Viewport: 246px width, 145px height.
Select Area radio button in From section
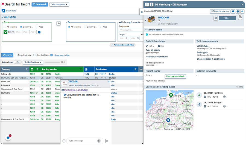click(x=37, y=27)
